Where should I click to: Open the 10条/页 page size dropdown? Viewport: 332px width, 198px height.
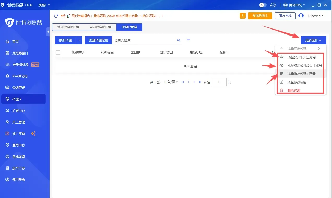click(171, 82)
